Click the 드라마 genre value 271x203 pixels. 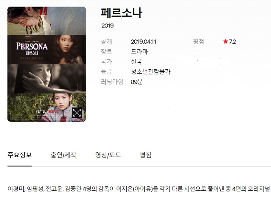(x=139, y=52)
